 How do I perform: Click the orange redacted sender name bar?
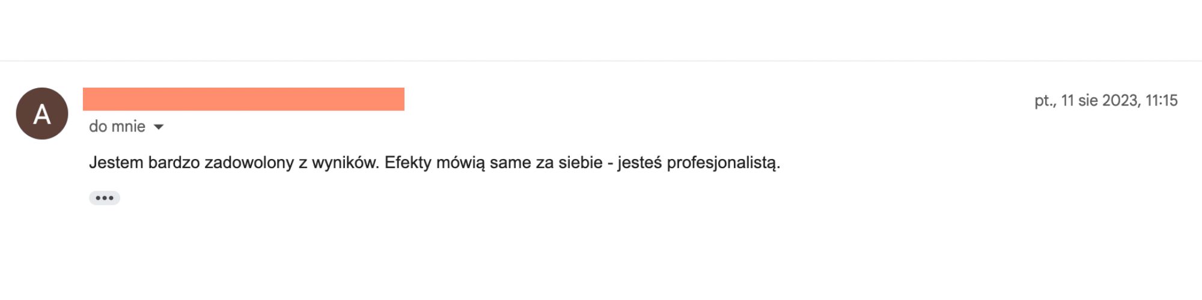pos(243,99)
